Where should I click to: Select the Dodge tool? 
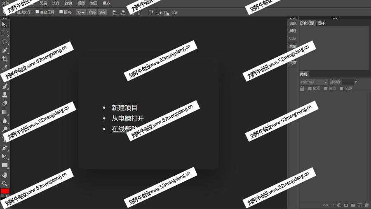[x=5, y=129]
